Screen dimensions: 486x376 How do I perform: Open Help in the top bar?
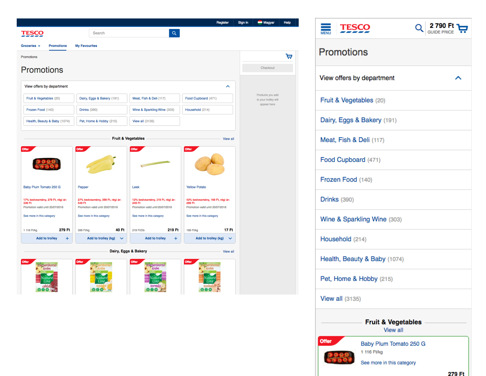287,23
